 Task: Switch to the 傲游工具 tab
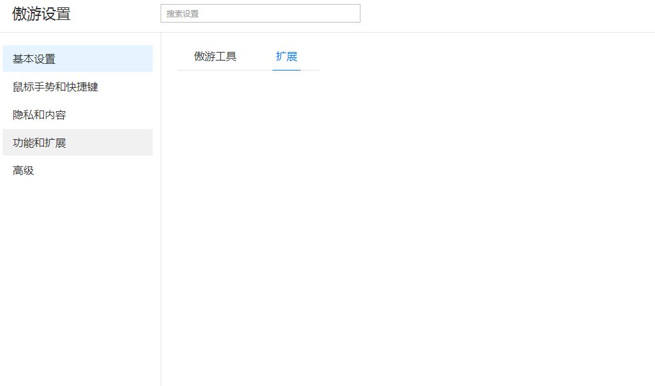point(215,57)
